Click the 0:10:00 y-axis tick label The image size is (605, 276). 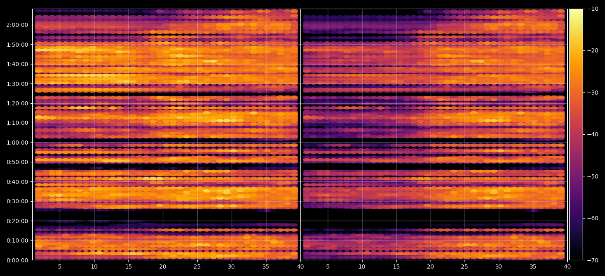[17, 240]
